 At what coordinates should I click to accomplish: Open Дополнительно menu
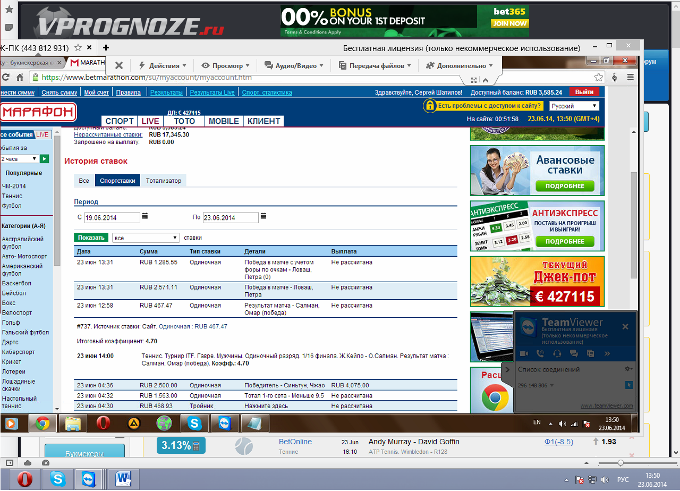point(459,66)
